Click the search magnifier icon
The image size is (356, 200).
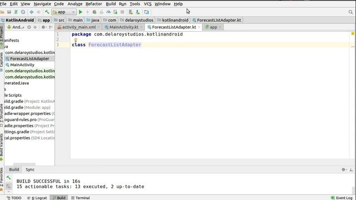click(x=350, y=12)
